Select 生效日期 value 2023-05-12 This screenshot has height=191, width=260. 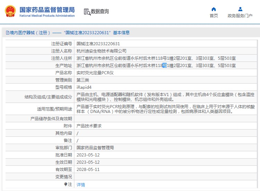[x=88, y=162]
